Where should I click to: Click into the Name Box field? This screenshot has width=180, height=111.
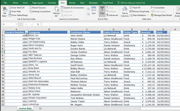(8, 24)
